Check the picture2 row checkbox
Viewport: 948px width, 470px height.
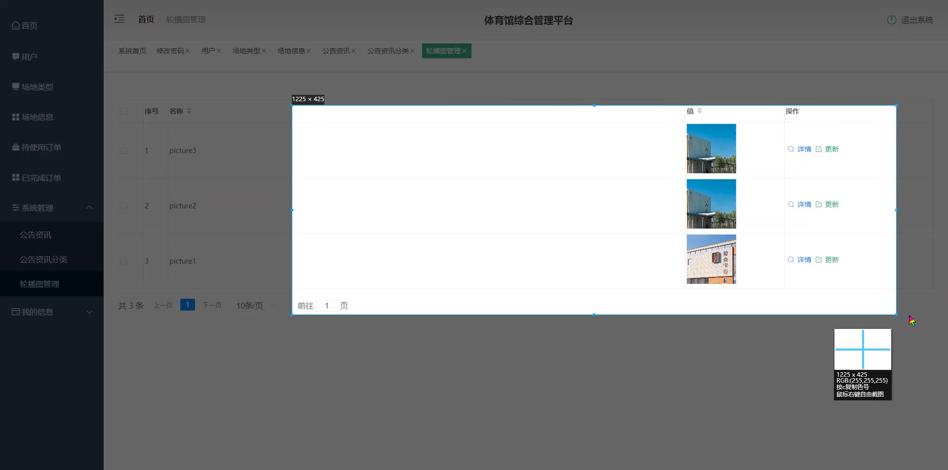click(123, 206)
